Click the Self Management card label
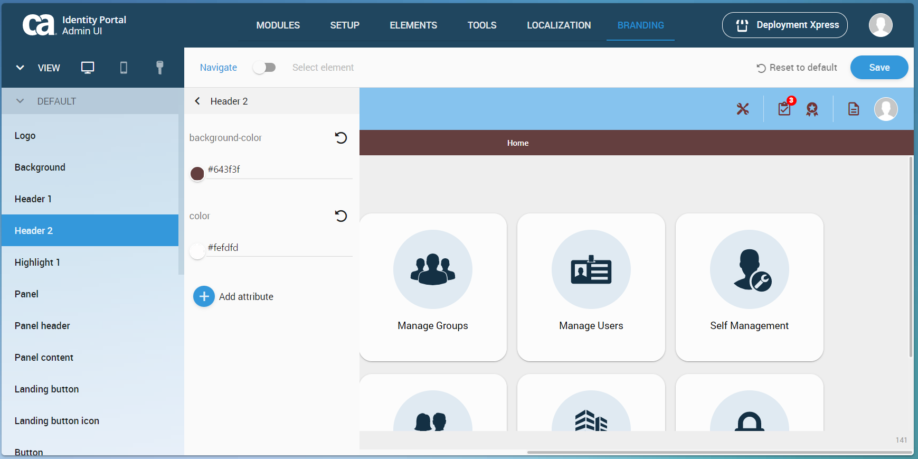The width and height of the screenshot is (918, 459). (x=750, y=326)
